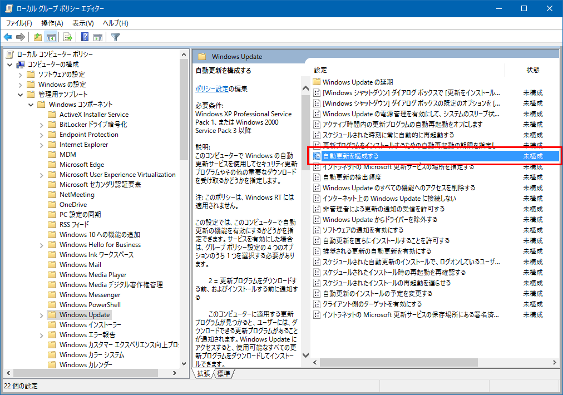Collapse the Windows コンポーネント node
Screen dimensions: 563x395
[31, 105]
